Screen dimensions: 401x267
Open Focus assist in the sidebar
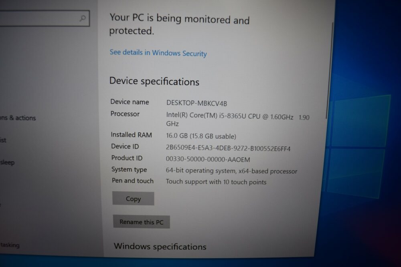[x=3, y=140]
